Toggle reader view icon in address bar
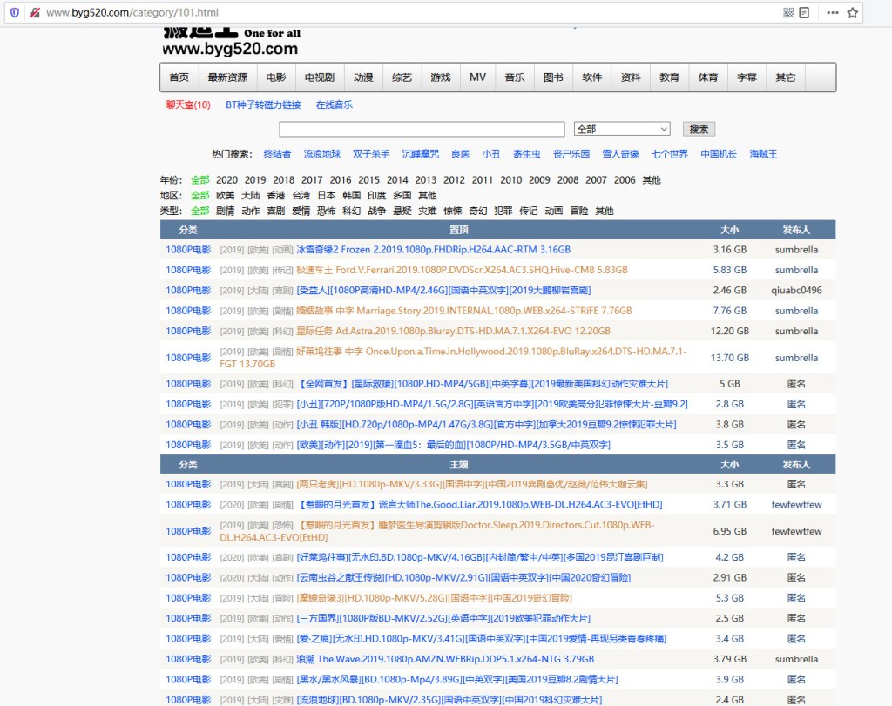This screenshot has width=892, height=706. tap(804, 13)
